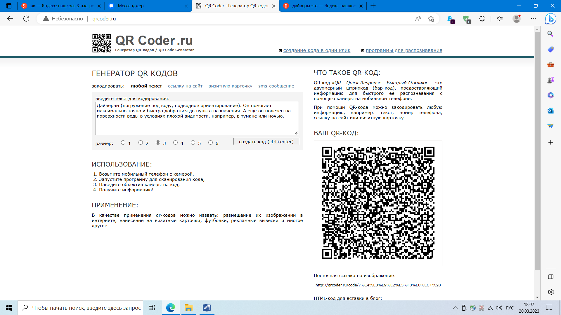Open the sidebar Search icon
This screenshot has height=315, width=561.
point(550,34)
